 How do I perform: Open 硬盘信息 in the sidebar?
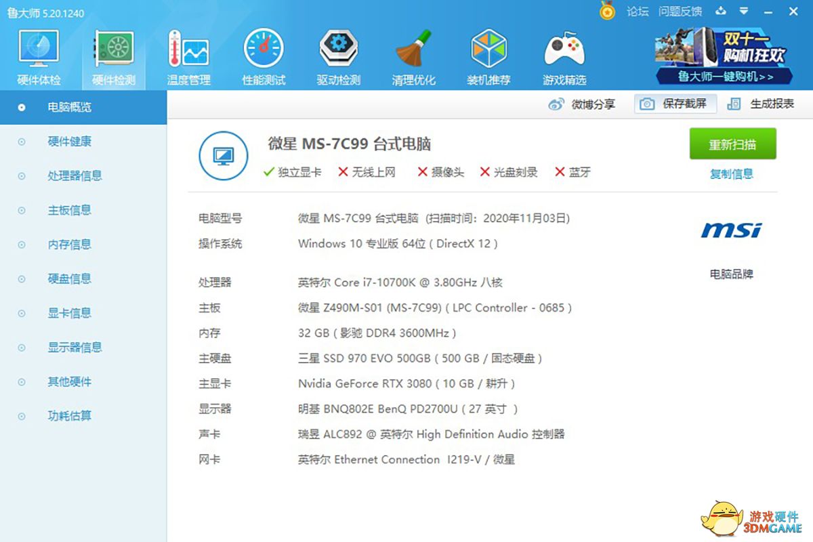[x=83, y=279]
